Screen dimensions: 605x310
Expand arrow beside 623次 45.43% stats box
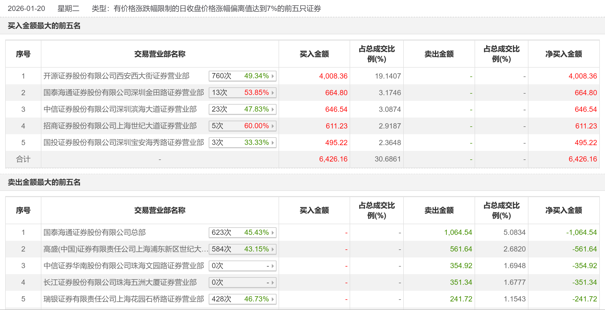tap(273, 232)
